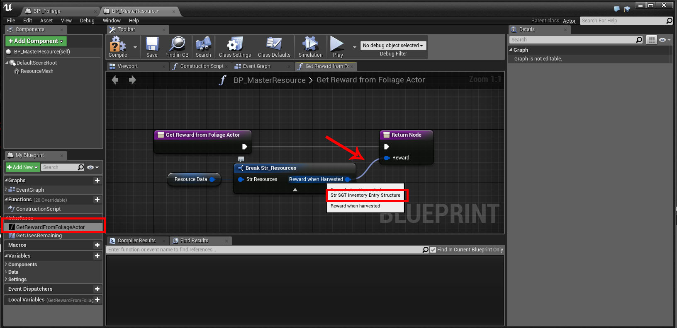Viewport: 677px width, 328px height.
Task: Switch to the Construction Script tab
Action: click(x=201, y=66)
